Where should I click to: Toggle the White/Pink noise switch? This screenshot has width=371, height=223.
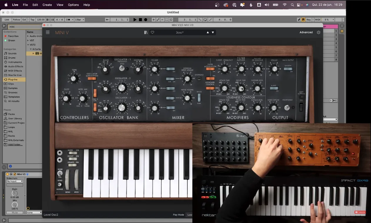pos(199,98)
